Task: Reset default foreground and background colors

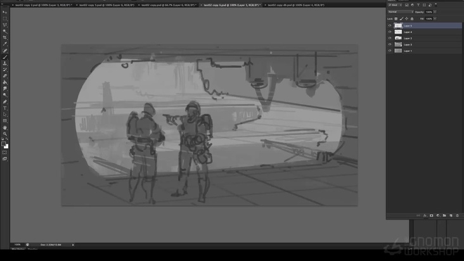Action: pyautogui.click(x=3, y=139)
